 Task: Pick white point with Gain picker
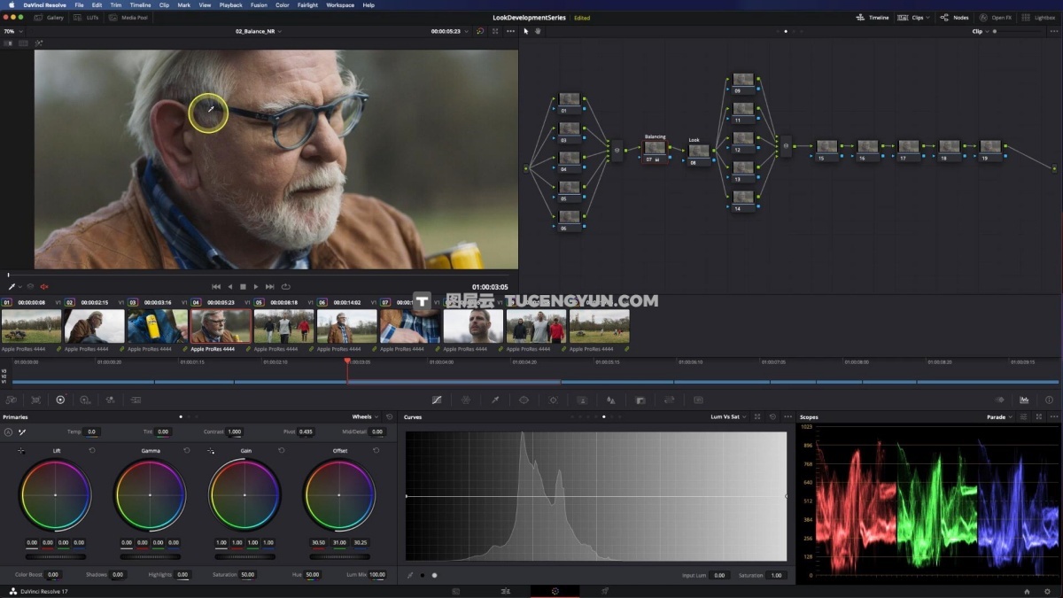click(211, 450)
